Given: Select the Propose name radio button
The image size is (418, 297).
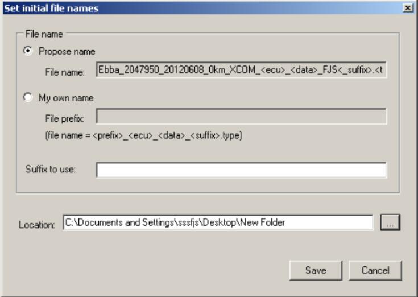Looking at the screenshot, I should (x=28, y=51).
